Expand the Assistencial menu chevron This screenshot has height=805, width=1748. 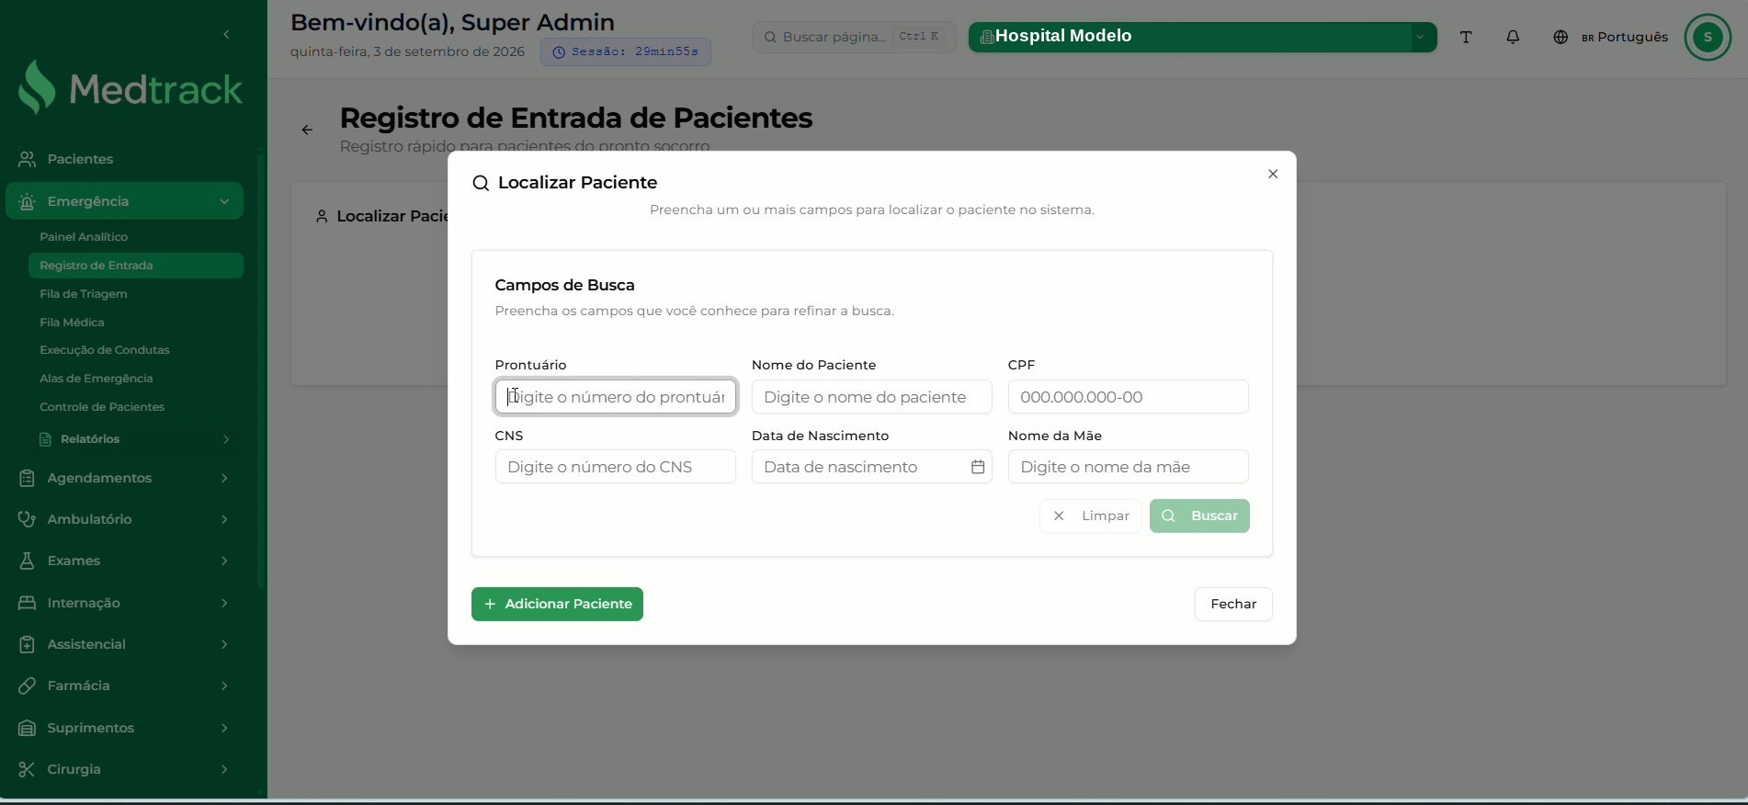[x=224, y=644]
